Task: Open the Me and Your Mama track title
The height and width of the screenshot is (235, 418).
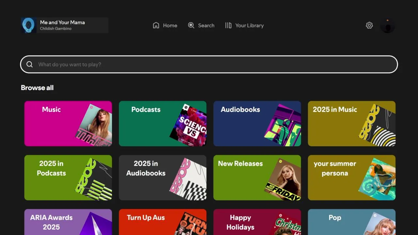Action: pos(62,23)
